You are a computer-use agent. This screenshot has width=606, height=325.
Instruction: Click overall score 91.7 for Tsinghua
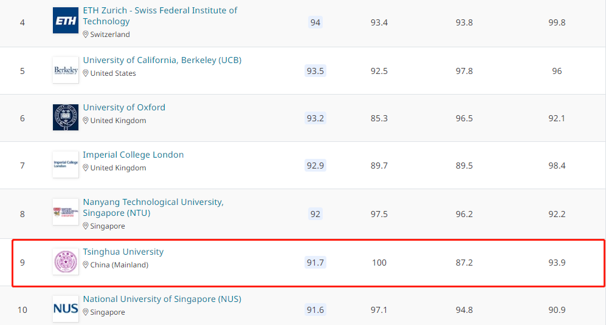pyautogui.click(x=315, y=263)
